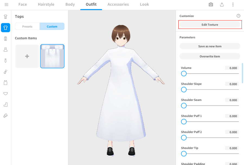This screenshot has height=165, width=244.
Task: Choose the dress one-piece category icon
Action: point(5,50)
